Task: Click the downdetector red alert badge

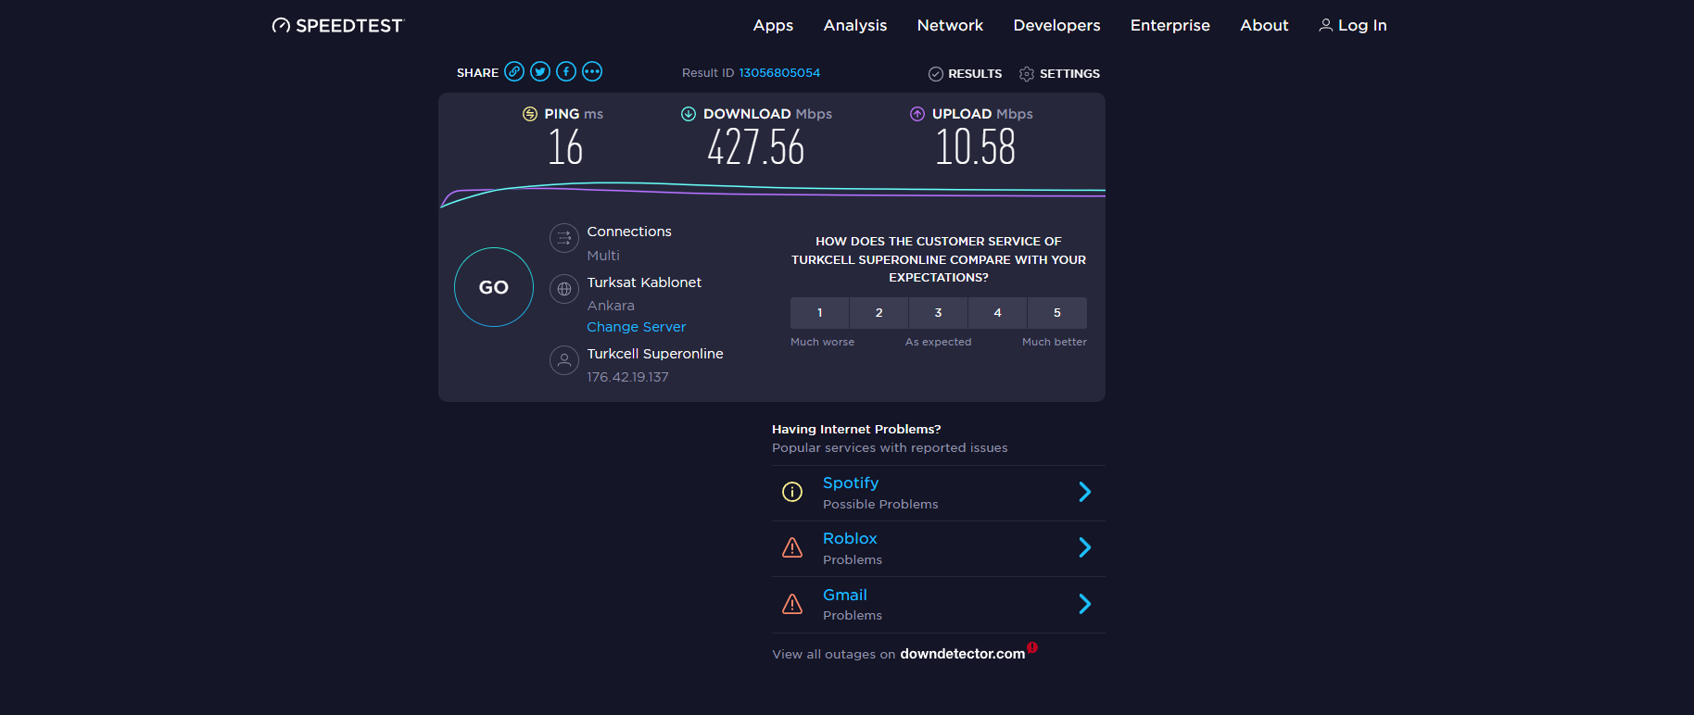Action: (x=1032, y=647)
